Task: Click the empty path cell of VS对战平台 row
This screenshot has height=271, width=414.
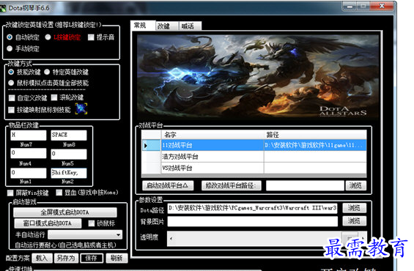Action: coord(315,168)
